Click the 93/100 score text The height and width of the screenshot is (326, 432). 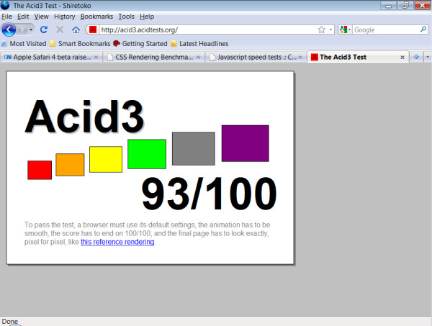click(x=209, y=194)
